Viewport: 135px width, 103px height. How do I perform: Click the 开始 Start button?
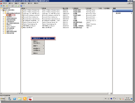point(2,99)
